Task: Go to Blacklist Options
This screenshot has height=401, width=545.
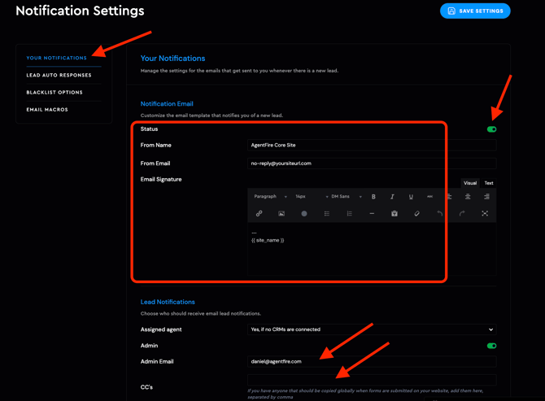Action: click(54, 93)
